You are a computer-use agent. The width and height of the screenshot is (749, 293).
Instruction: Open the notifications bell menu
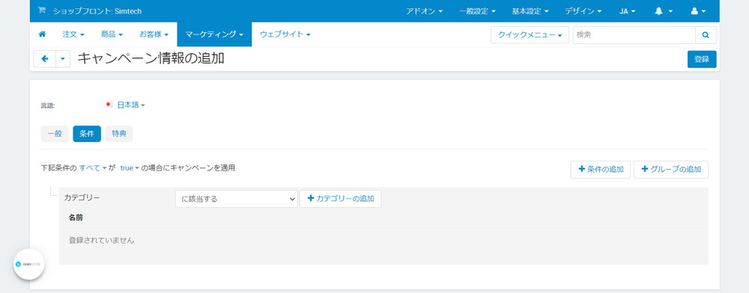tap(664, 11)
